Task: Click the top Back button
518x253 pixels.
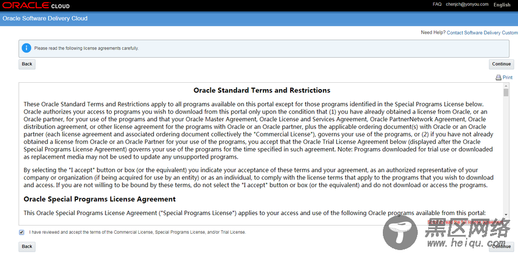Action: [27, 64]
